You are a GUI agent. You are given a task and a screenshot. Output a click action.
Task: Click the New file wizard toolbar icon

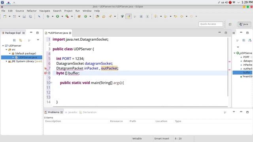point(5,17)
